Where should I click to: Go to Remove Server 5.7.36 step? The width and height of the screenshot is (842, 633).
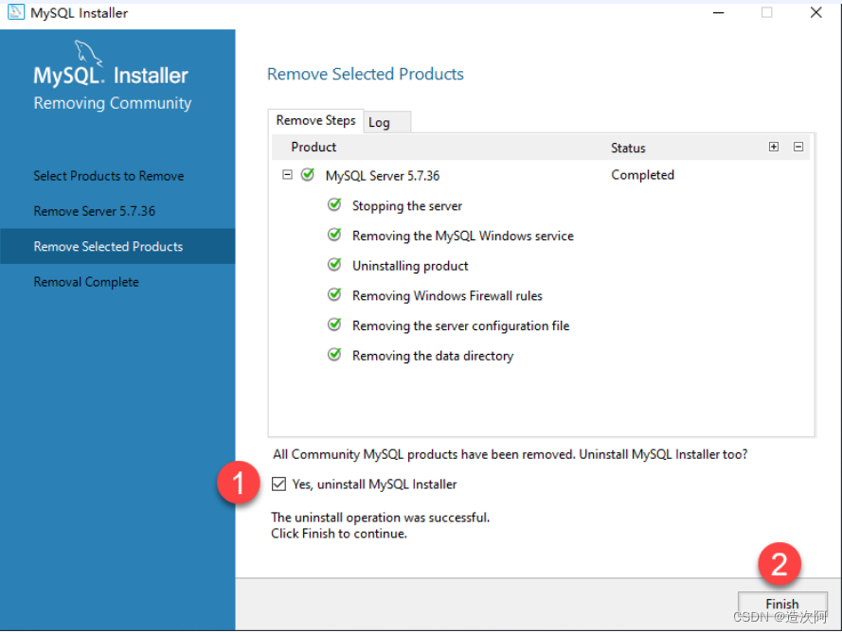click(x=95, y=211)
